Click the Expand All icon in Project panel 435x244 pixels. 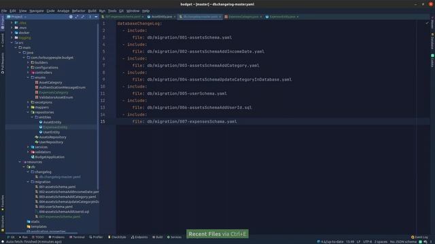77,16
